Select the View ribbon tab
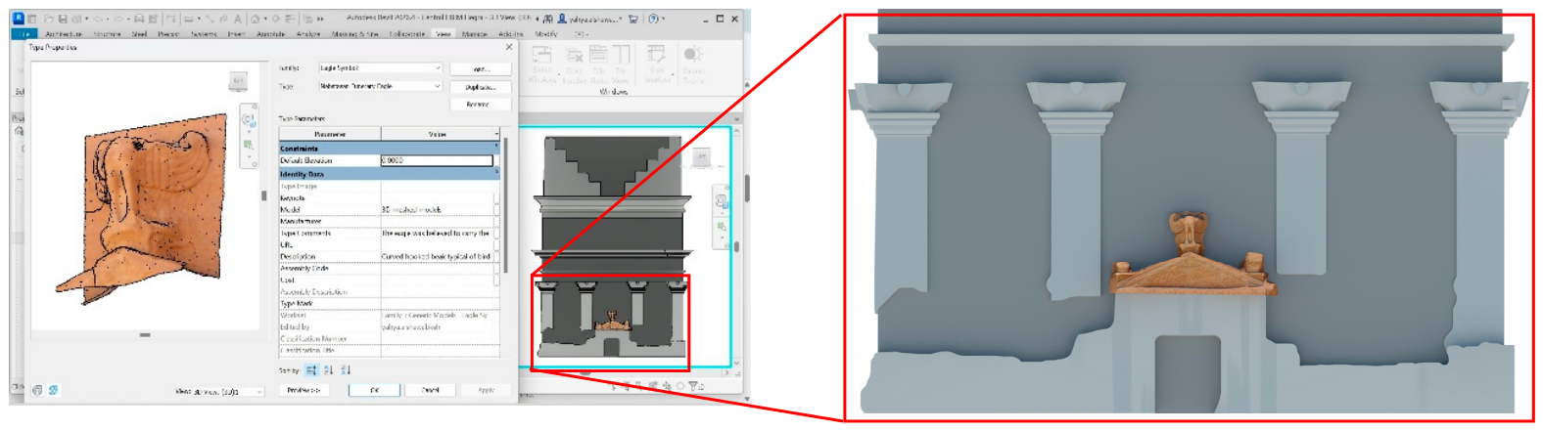1543x431 pixels. click(444, 34)
